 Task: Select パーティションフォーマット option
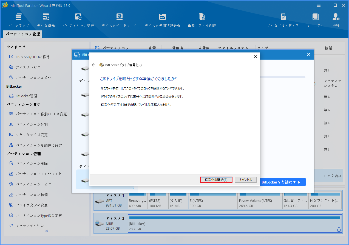[x=35, y=174]
